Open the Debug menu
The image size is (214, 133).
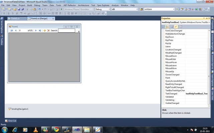[37, 5]
